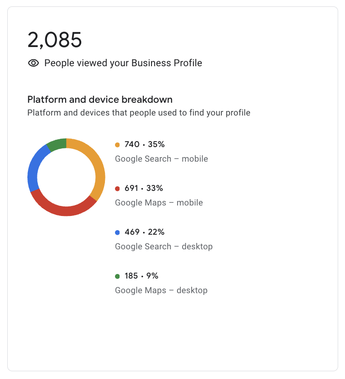Image resolution: width=345 pixels, height=379 pixels.
Task: Click the "Google Search – mobile" label
Action: (x=162, y=159)
